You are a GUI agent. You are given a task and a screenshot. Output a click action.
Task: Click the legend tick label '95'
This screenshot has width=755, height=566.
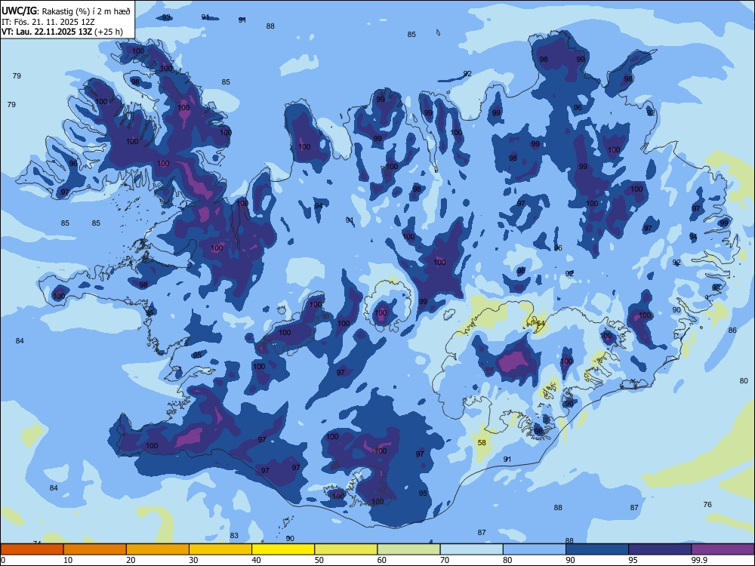pos(633,560)
